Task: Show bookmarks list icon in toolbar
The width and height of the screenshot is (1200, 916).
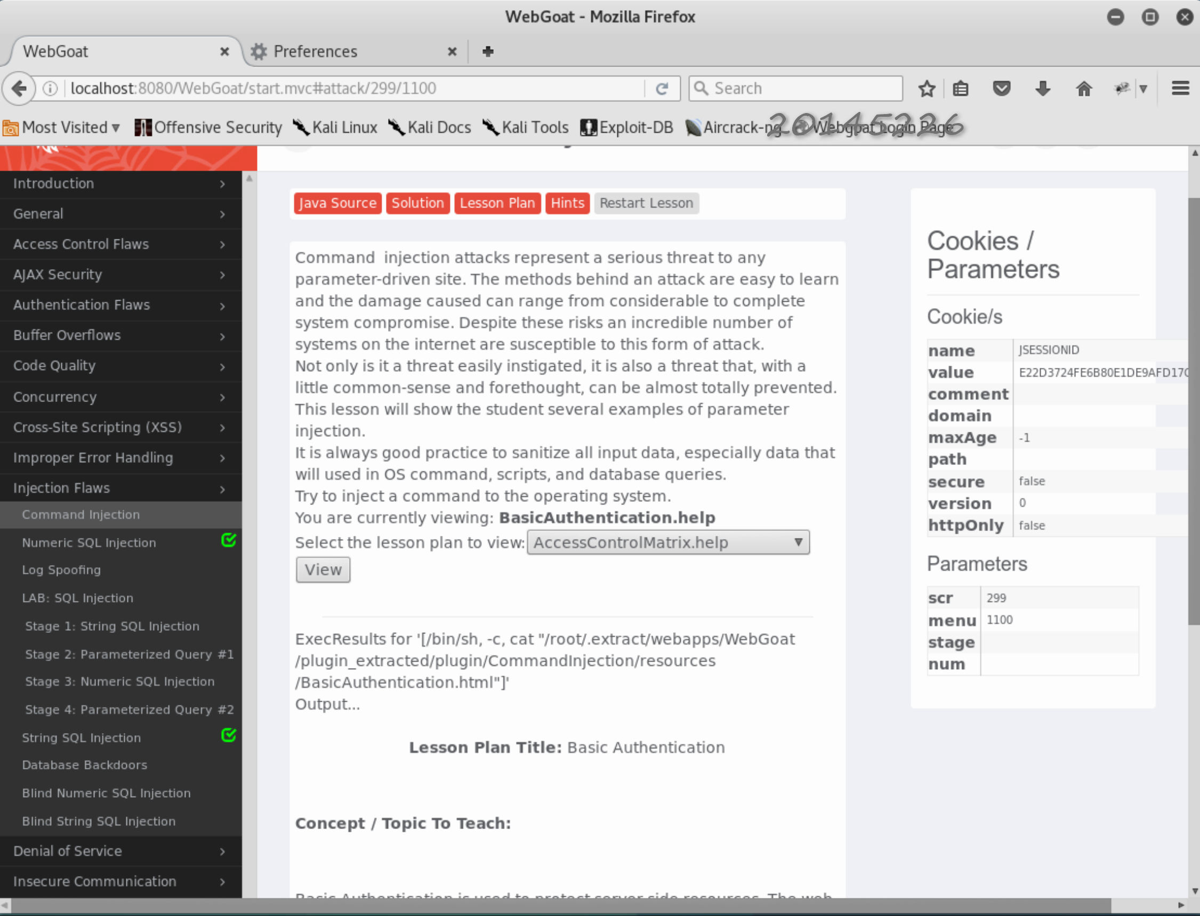Action: pyautogui.click(x=961, y=89)
